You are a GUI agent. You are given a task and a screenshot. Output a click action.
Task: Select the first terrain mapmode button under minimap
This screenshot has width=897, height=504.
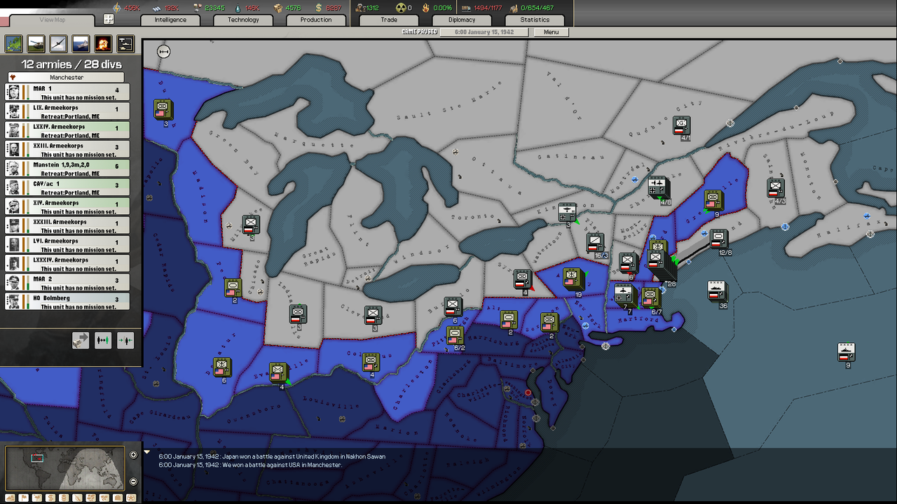(10, 498)
